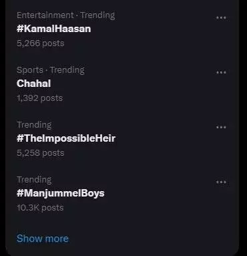Click the Sports · Trending category label
This screenshot has width=247, height=256.
coord(51,70)
